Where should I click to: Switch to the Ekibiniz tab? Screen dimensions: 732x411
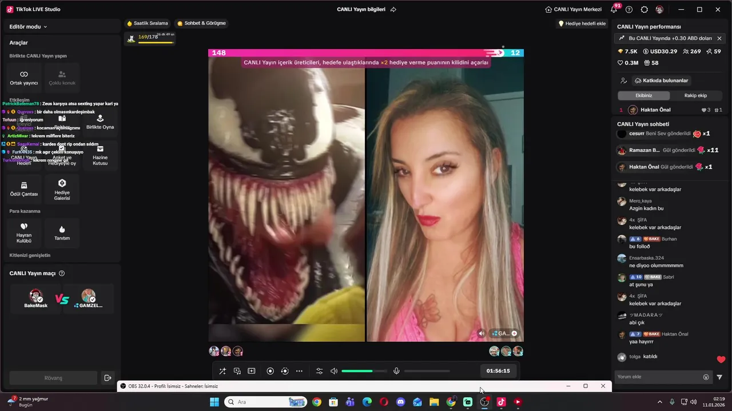tap(644, 95)
